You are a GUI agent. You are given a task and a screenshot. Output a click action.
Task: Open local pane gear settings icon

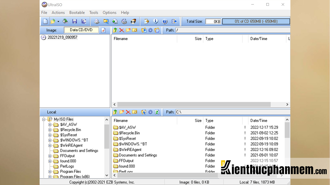pyautogui.click(x=150, y=112)
